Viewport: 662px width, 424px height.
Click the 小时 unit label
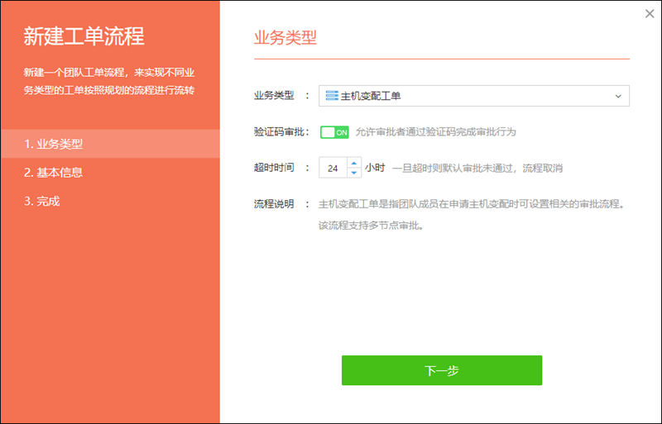pos(375,168)
